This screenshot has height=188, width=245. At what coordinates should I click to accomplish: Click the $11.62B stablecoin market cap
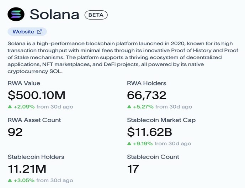[149, 132]
